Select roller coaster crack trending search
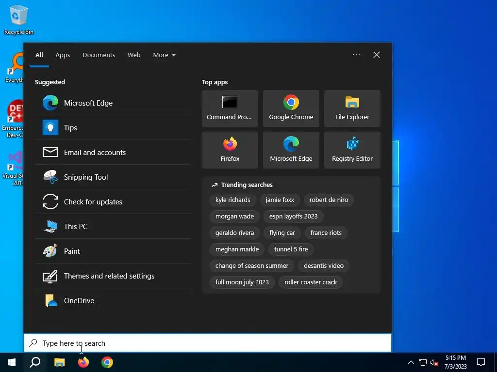 [x=311, y=282]
